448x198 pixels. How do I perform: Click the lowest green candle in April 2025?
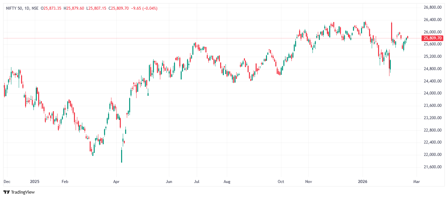(x=121, y=156)
